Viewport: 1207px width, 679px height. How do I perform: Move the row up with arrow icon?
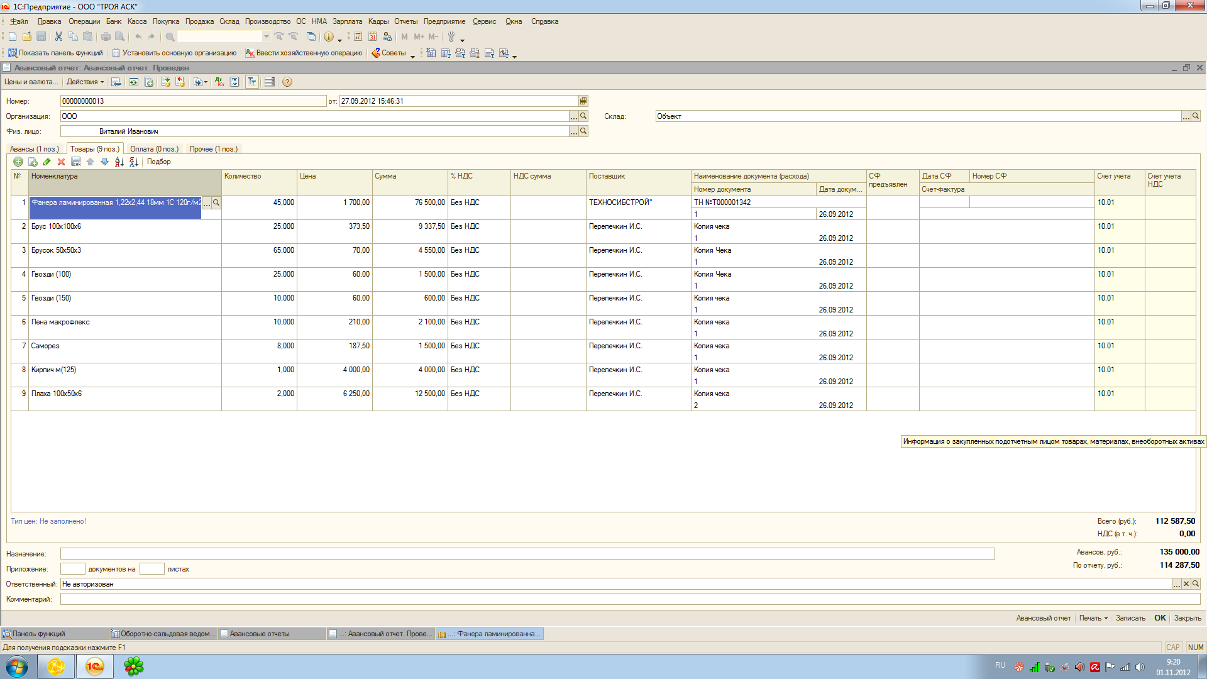91,162
